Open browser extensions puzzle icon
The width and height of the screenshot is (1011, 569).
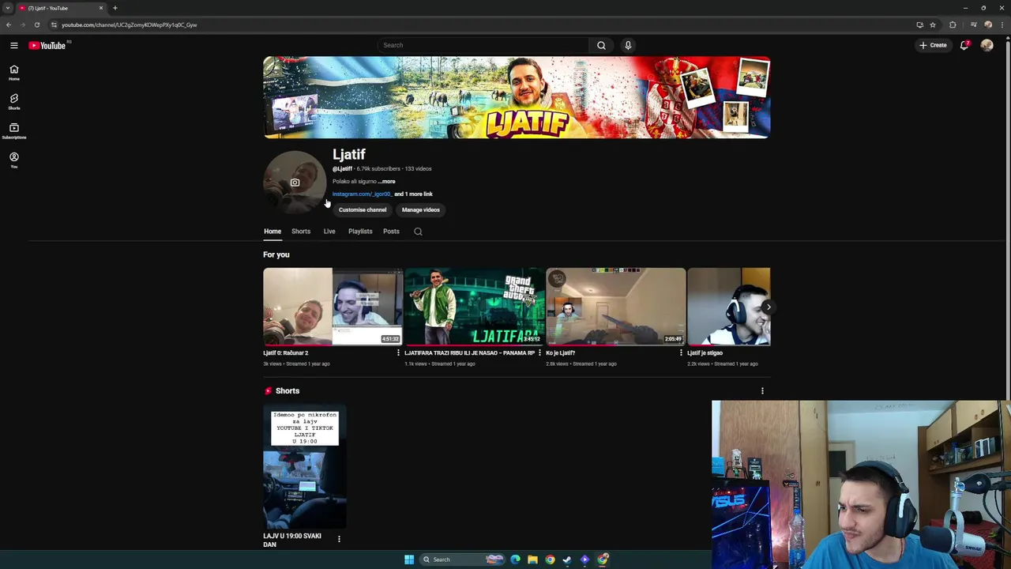point(953,24)
